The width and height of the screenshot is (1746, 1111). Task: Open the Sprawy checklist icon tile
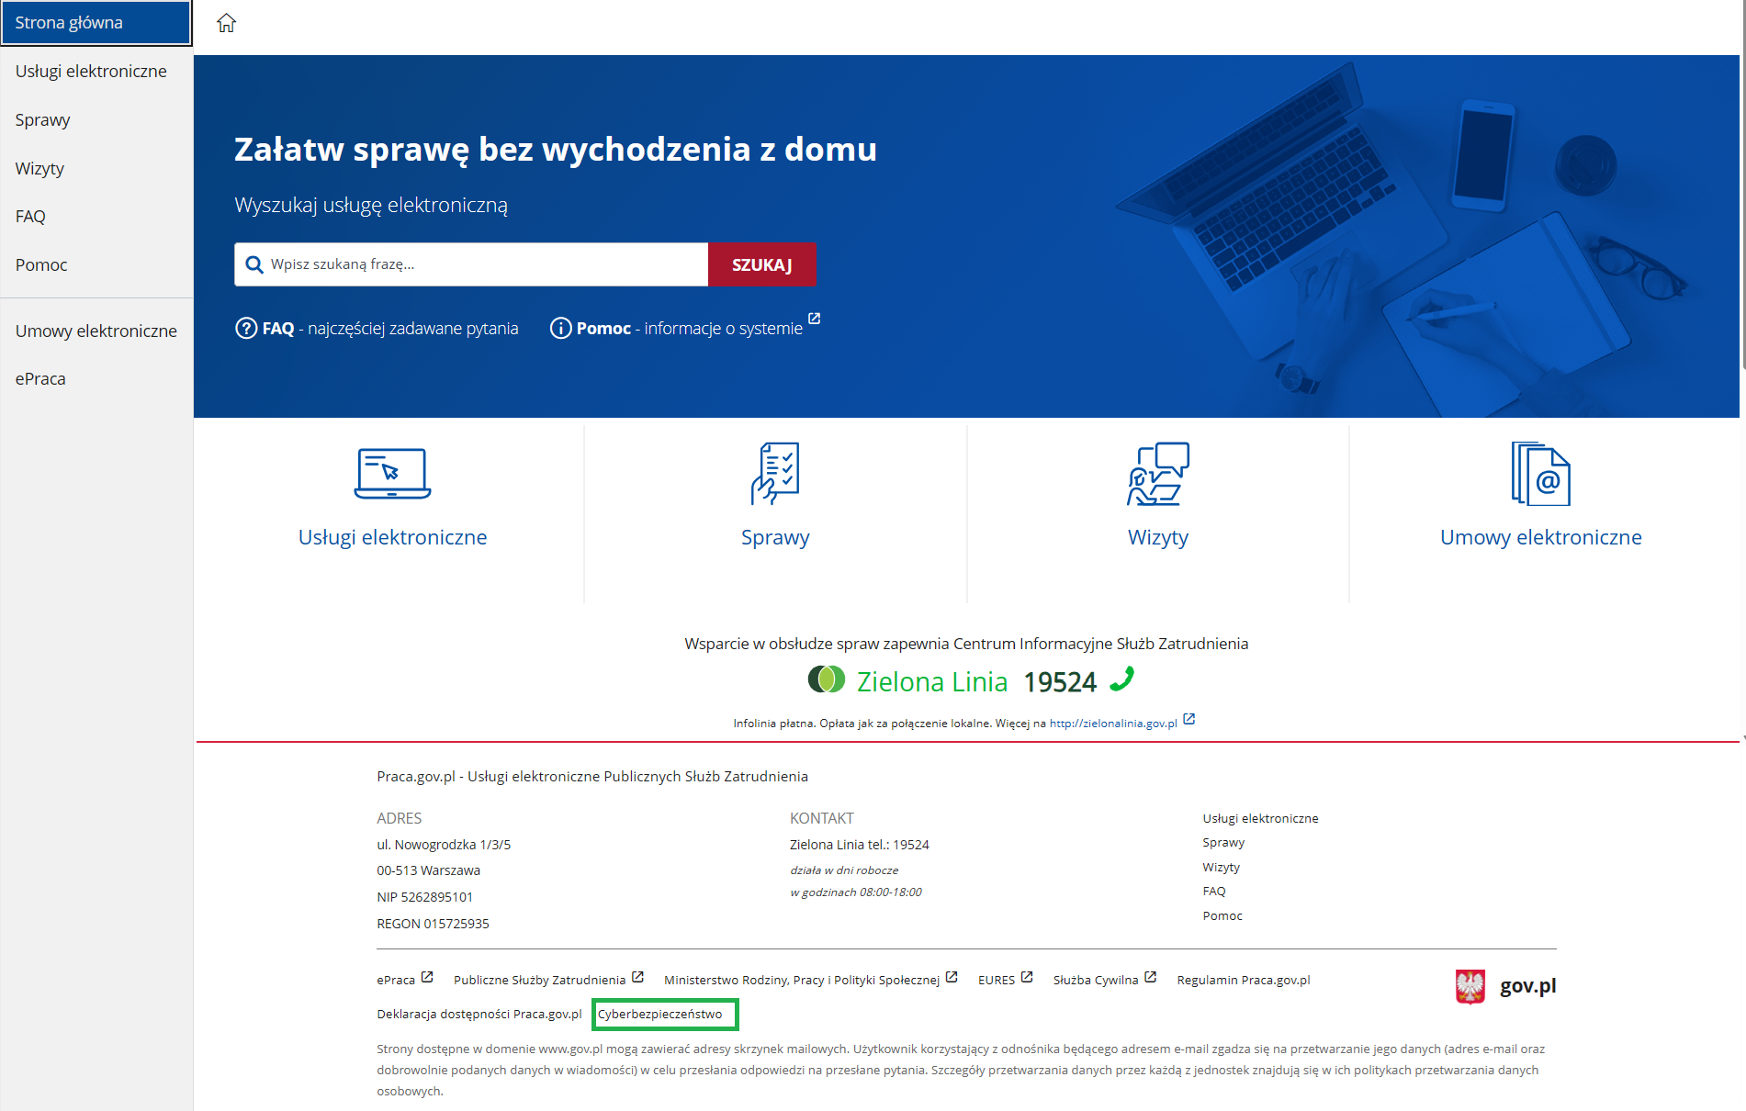click(x=775, y=473)
